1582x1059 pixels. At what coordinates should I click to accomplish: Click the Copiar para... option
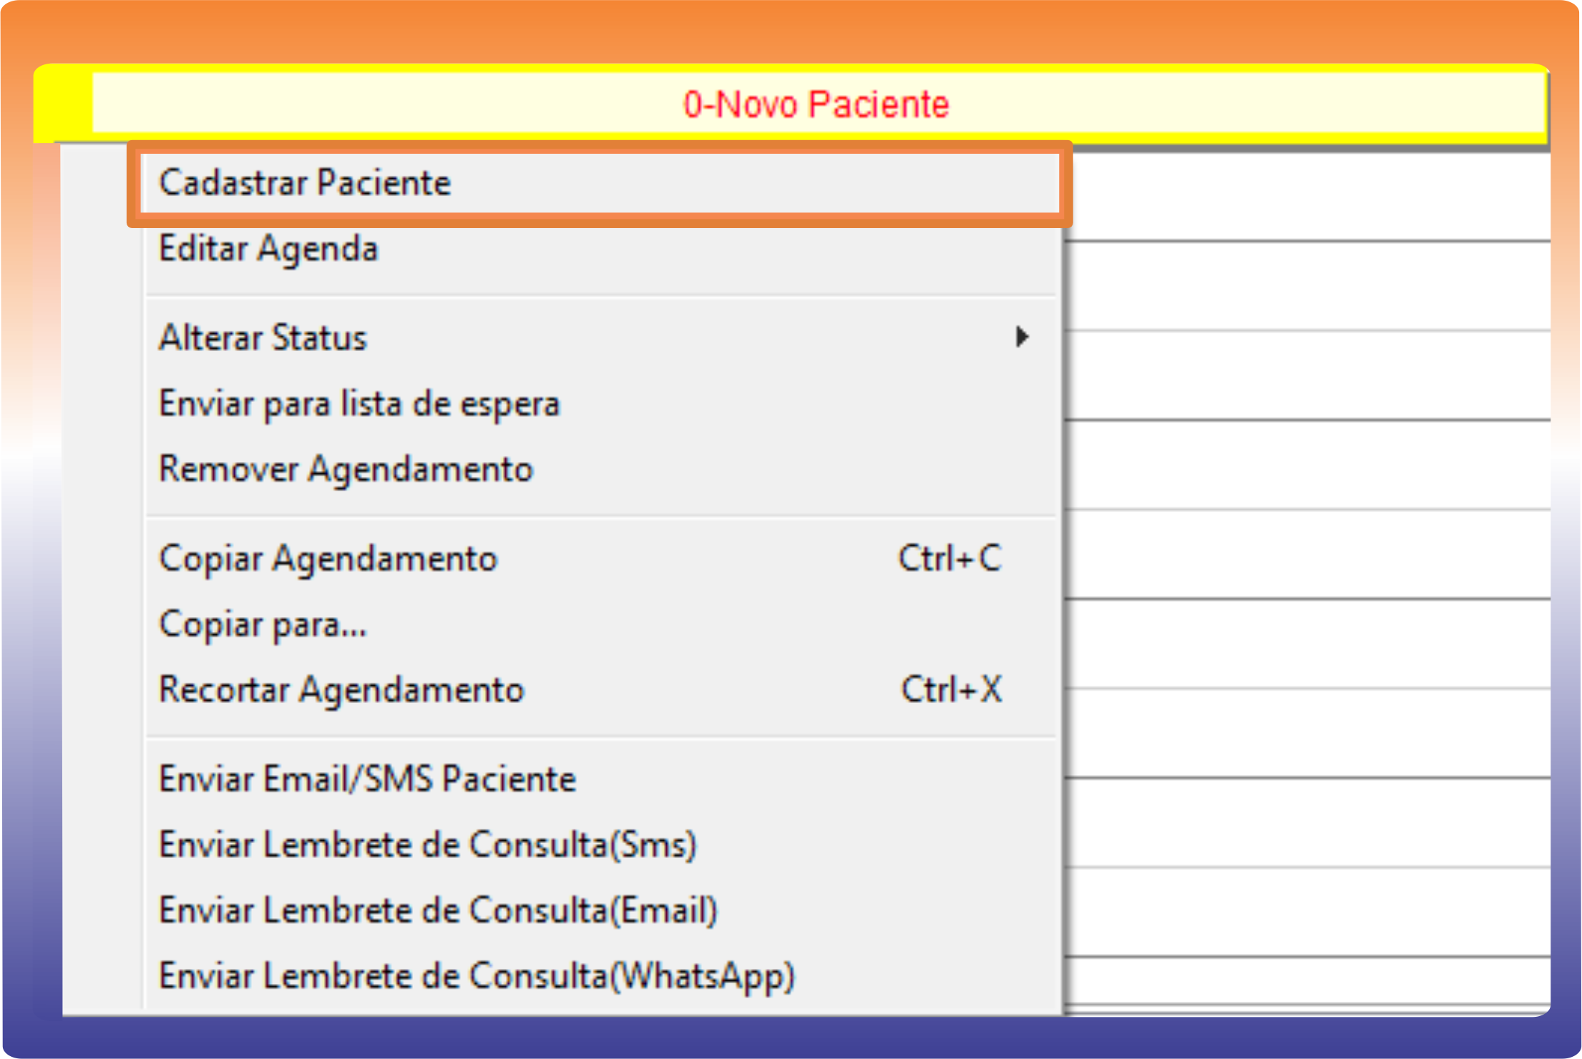(x=263, y=624)
